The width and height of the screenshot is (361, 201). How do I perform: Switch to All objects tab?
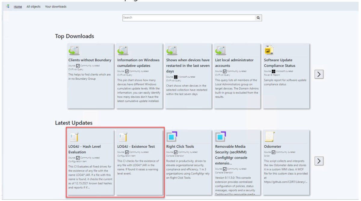click(33, 7)
